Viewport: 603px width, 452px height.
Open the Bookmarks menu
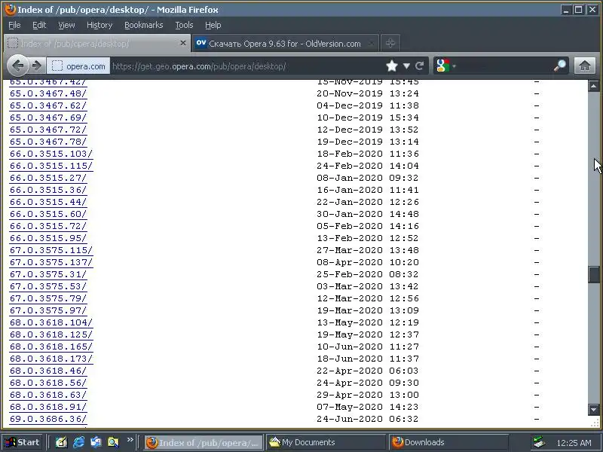coord(143,25)
